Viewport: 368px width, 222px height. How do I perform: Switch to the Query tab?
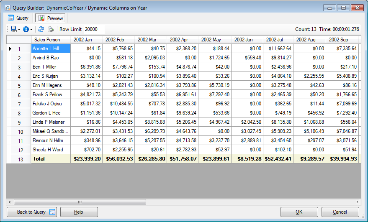tap(18, 18)
